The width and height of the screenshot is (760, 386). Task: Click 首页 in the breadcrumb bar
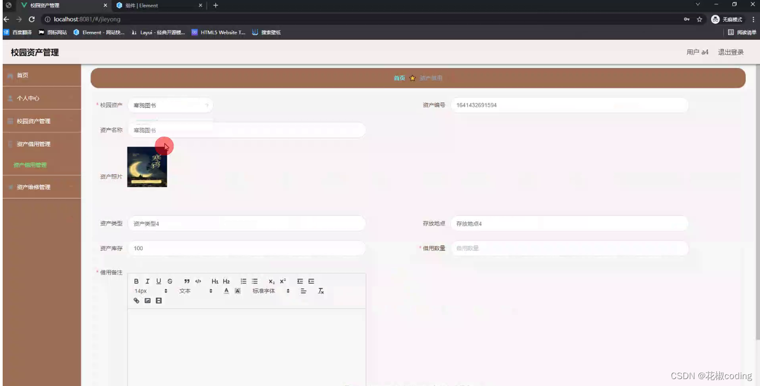tap(399, 78)
